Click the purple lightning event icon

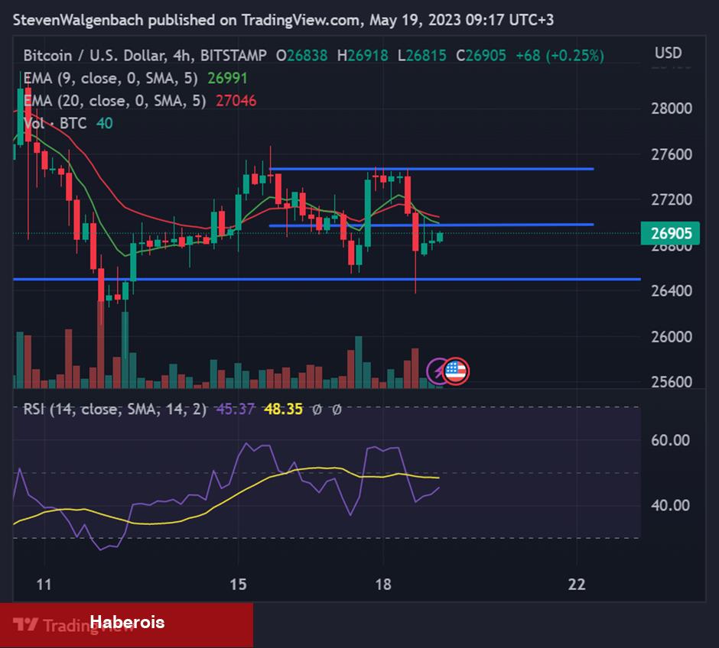point(436,371)
